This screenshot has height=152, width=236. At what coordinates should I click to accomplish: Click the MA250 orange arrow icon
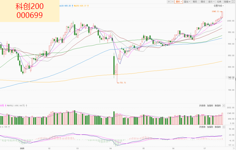88,6
